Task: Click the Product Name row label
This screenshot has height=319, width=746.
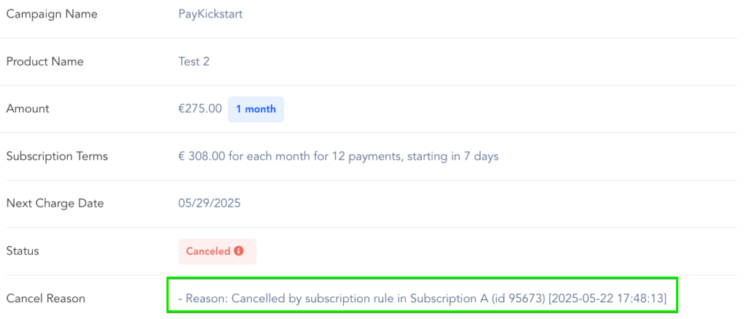Action: pos(44,62)
